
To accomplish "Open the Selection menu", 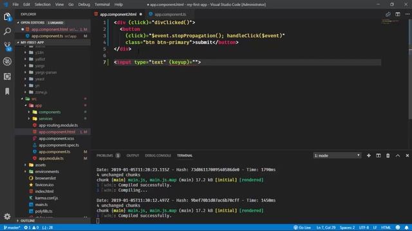I will coord(42,4).
